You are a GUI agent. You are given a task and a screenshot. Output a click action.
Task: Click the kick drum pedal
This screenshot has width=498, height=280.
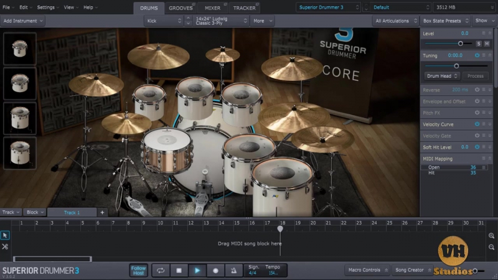(x=201, y=196)
